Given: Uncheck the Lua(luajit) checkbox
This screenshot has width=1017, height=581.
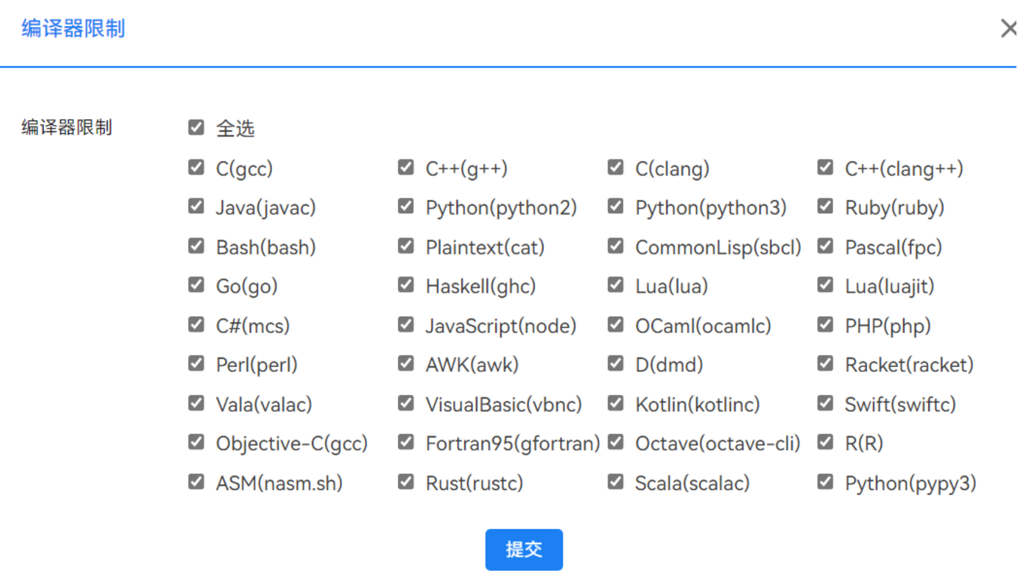Looking at the screenshot, I should [x=825, y=286].
